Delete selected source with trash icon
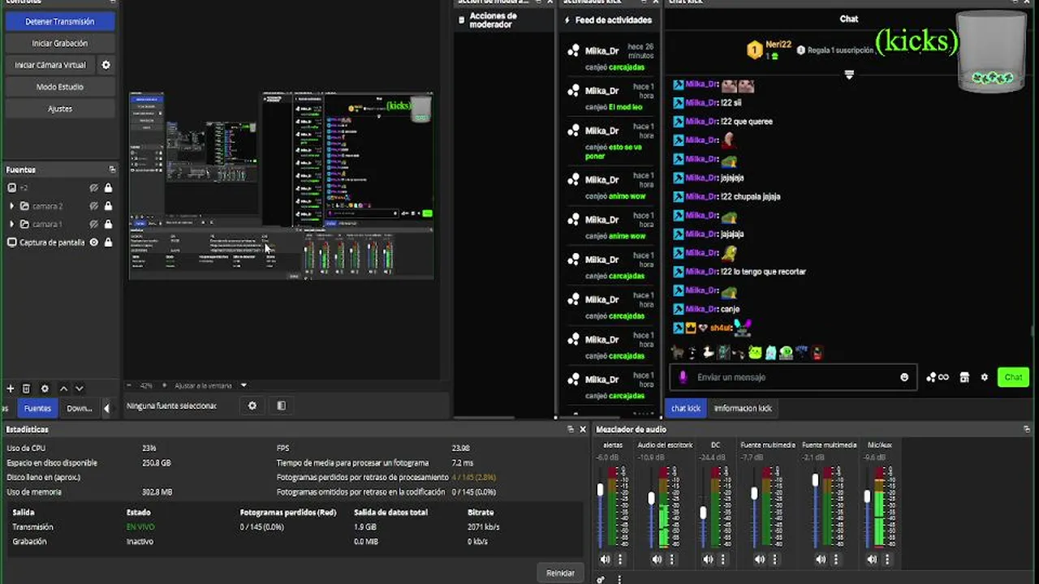1039x584 pixels. [x=26, y=389]
